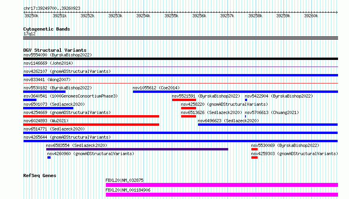Select the 39258k position on ruler
The image size is (349, 199).
pyautogui.click(x=255, y=16)
